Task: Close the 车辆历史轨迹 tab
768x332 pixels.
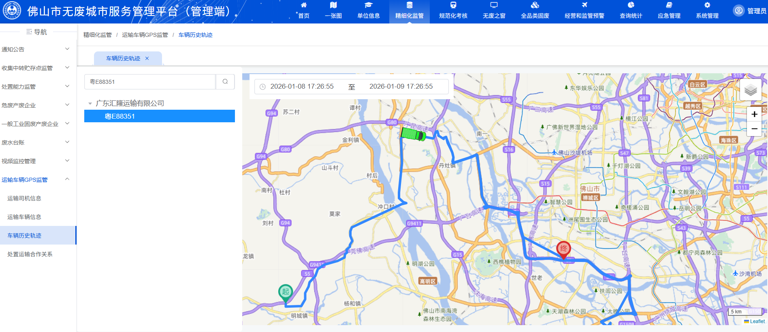Action: [147, 58]
